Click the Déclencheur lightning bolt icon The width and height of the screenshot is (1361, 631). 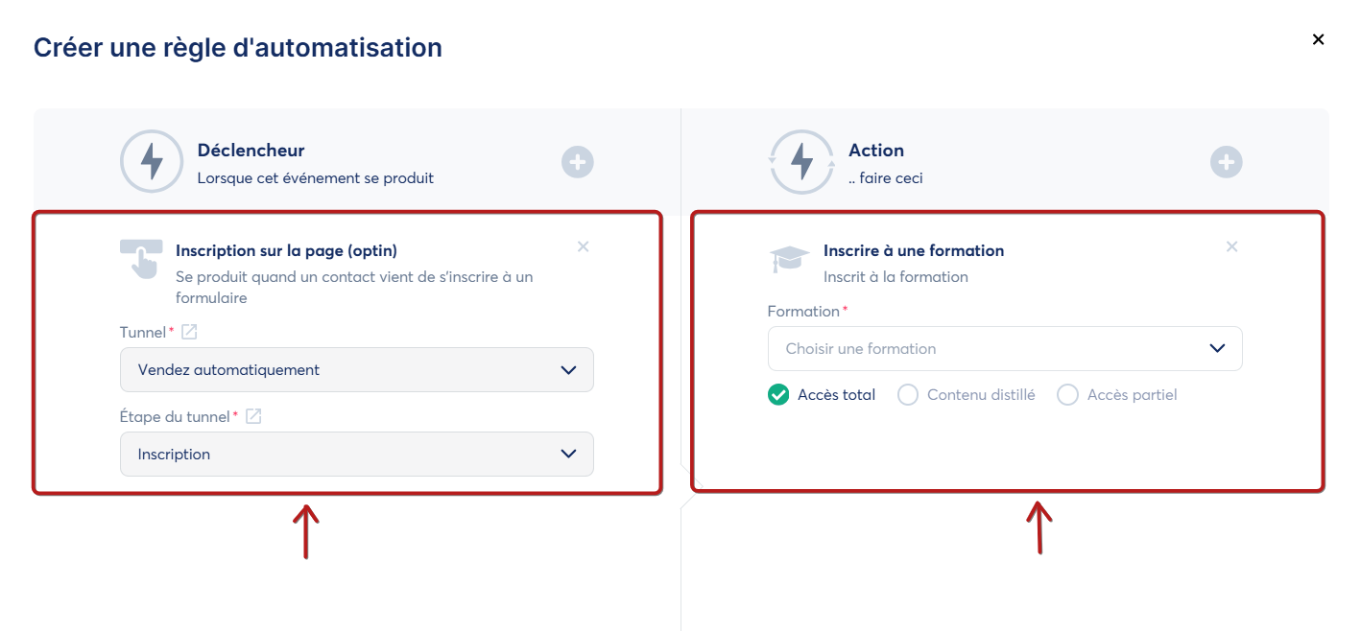coord(152,162)
